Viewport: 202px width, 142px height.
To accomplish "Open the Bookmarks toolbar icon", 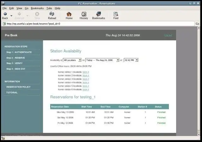I will (98, 14).
